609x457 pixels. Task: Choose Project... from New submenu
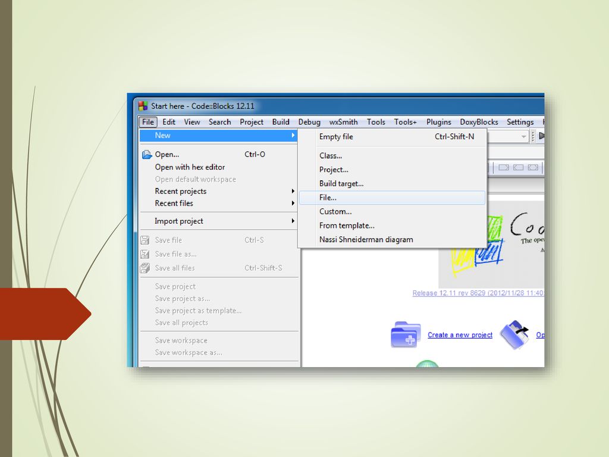coord(393,170)
